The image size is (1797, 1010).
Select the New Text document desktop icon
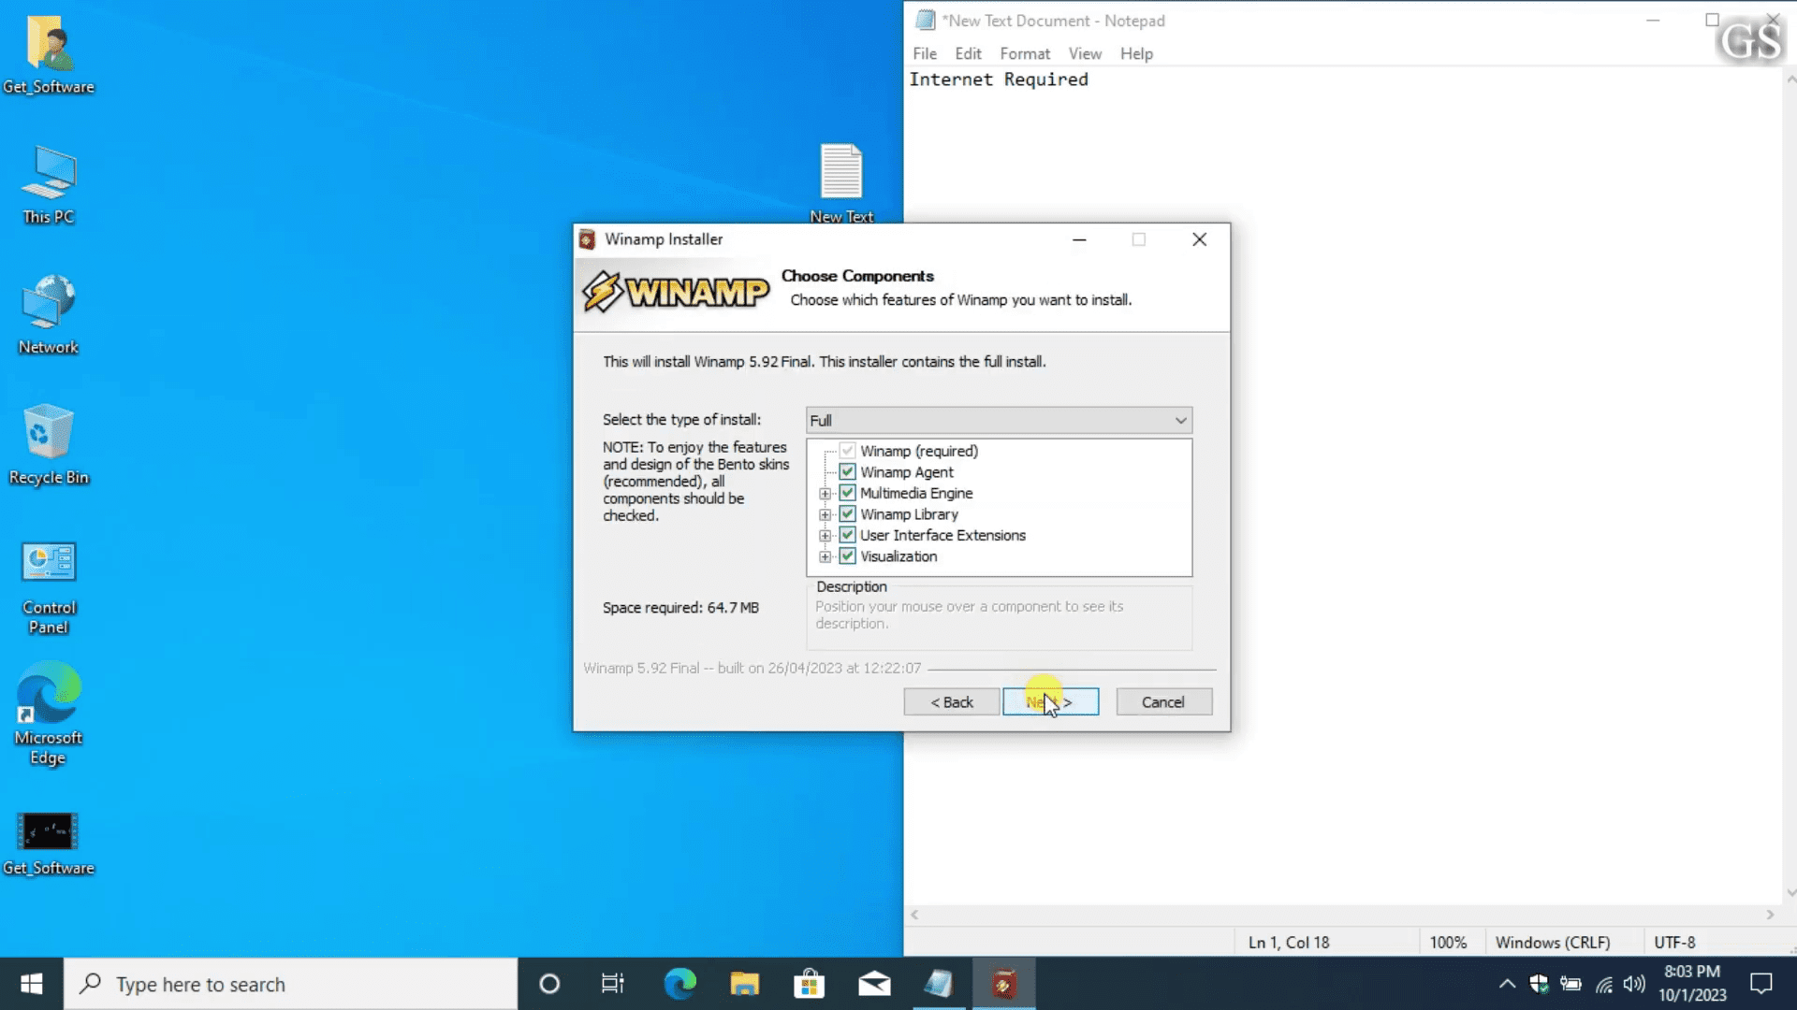(x=841, y=183)
